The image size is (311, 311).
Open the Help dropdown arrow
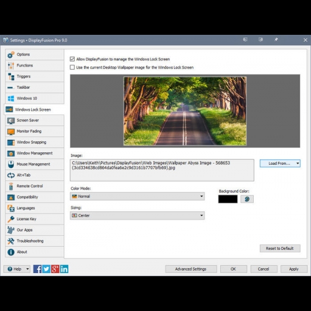pyautogui.click(x=27, y=269)
